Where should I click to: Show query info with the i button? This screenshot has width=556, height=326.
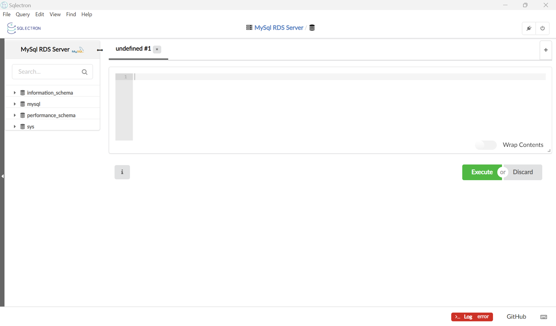[122, 172]
